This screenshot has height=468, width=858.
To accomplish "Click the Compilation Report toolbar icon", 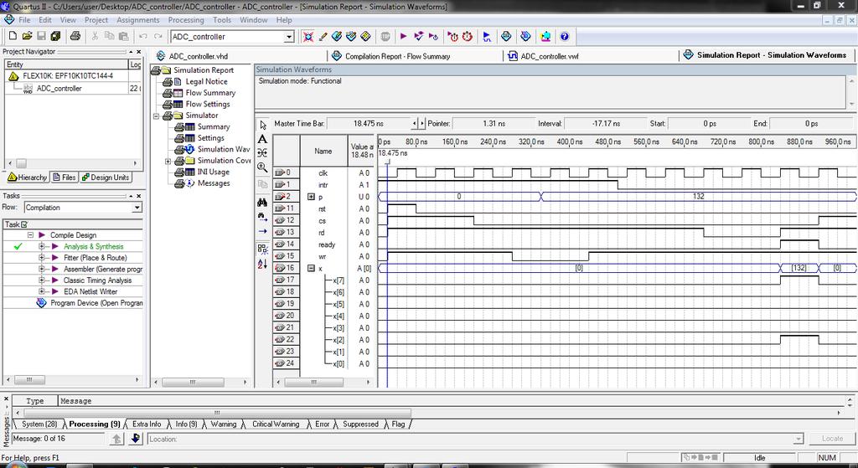I will pos(506,36).
